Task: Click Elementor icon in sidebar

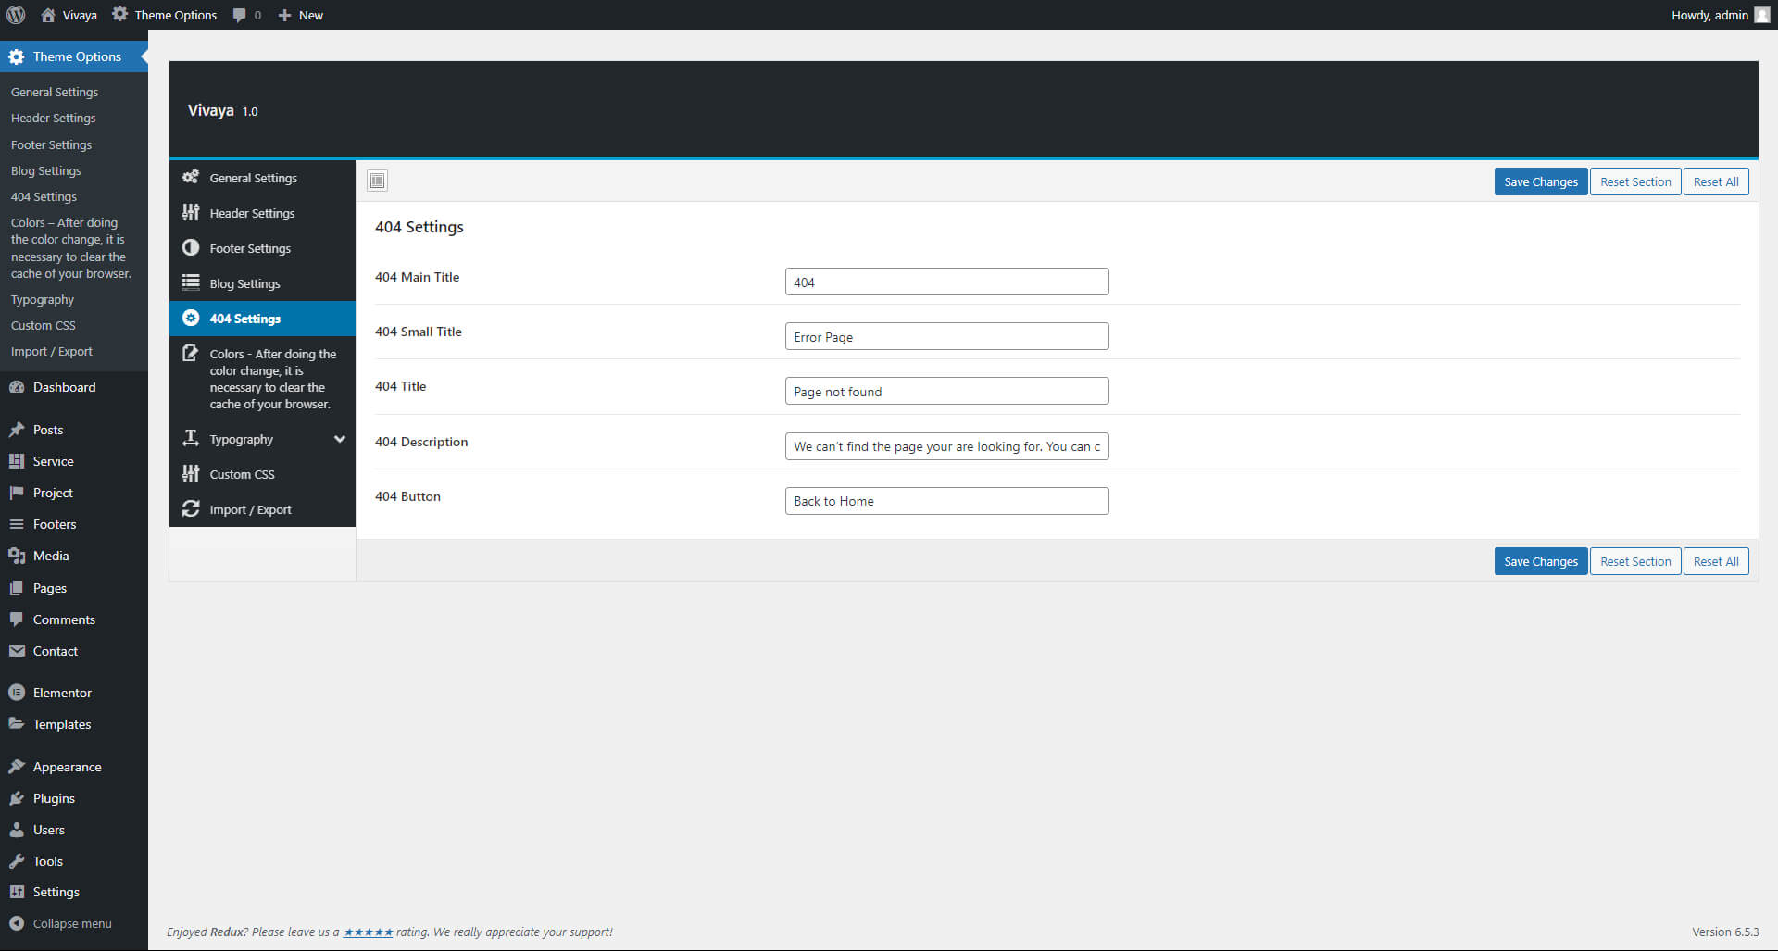Action: coord(17,693)
